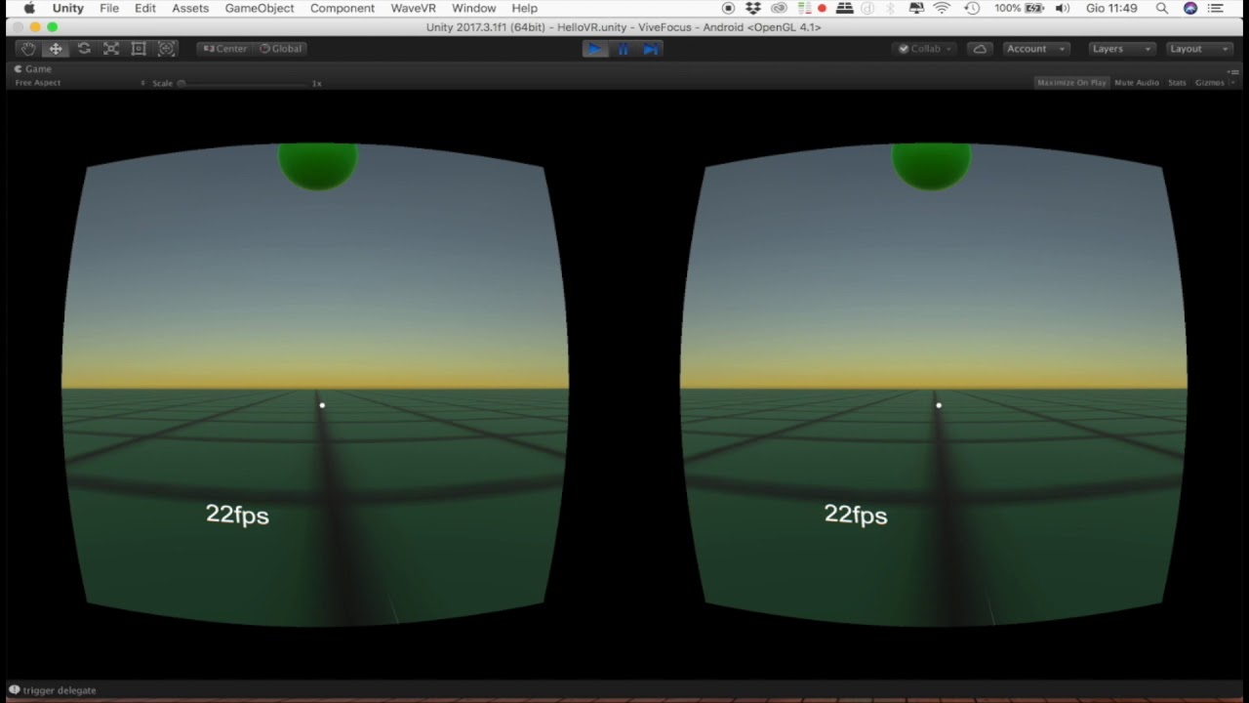
Task: Step one frame forward
Action: point(651,49)
